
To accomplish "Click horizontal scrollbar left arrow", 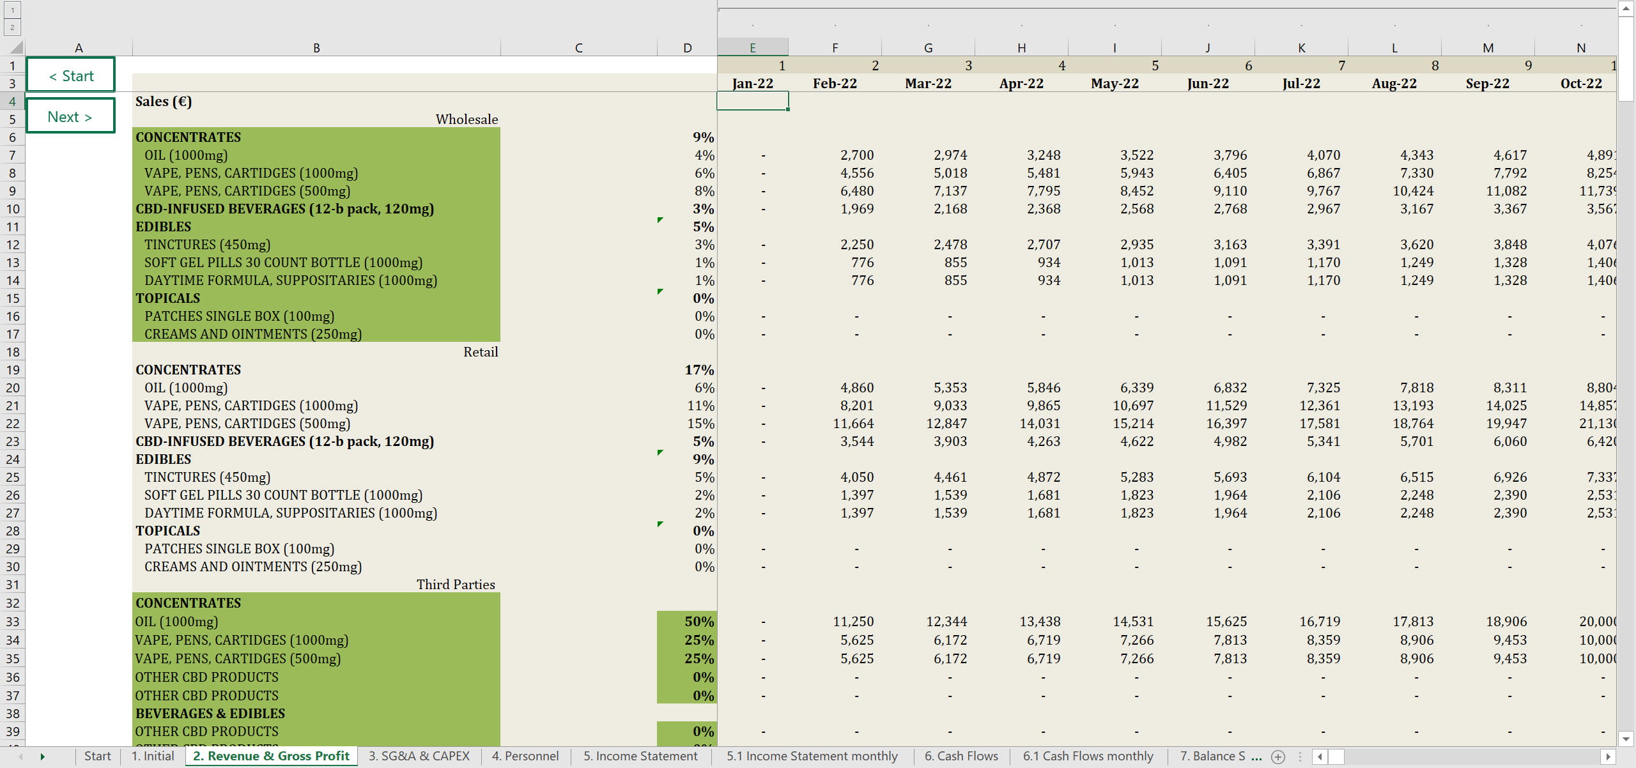I will pos(1320,756).
